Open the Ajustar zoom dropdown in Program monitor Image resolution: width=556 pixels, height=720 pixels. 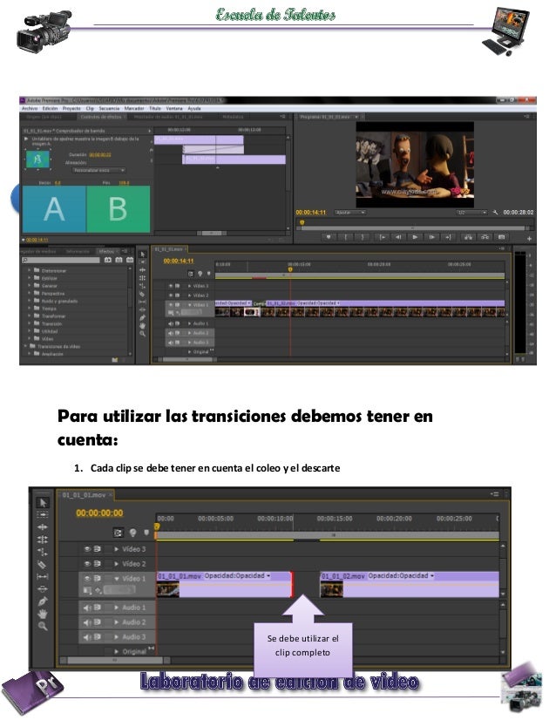point(349,213)
